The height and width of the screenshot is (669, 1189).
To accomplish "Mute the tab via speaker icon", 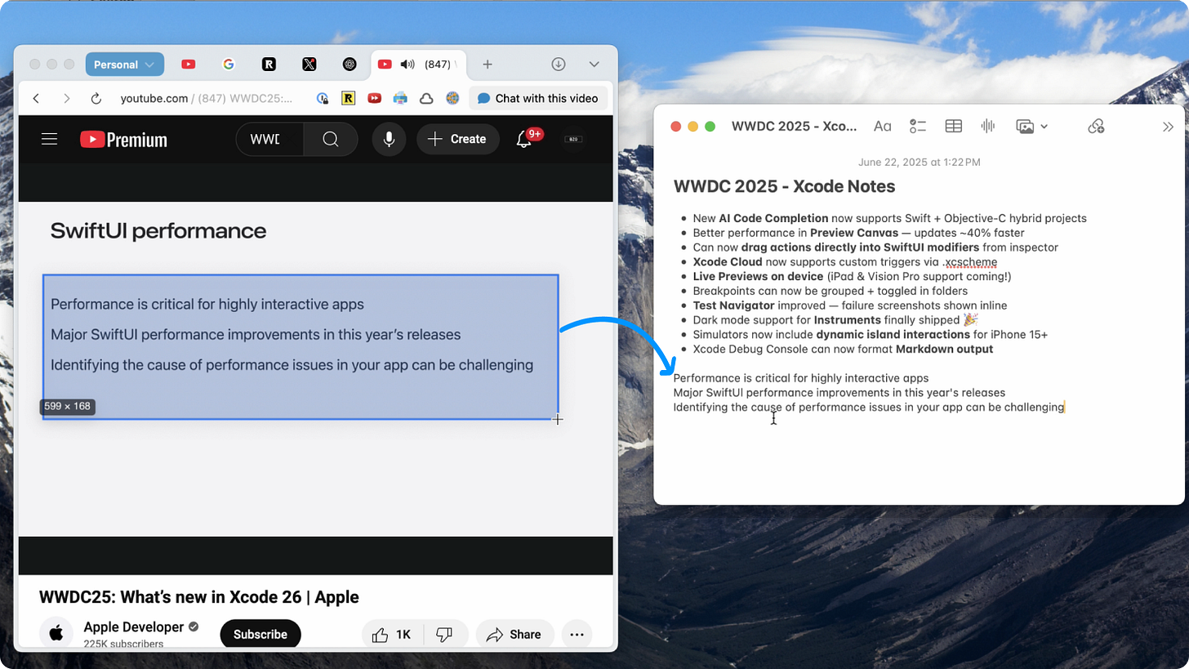I will point(407,65).
